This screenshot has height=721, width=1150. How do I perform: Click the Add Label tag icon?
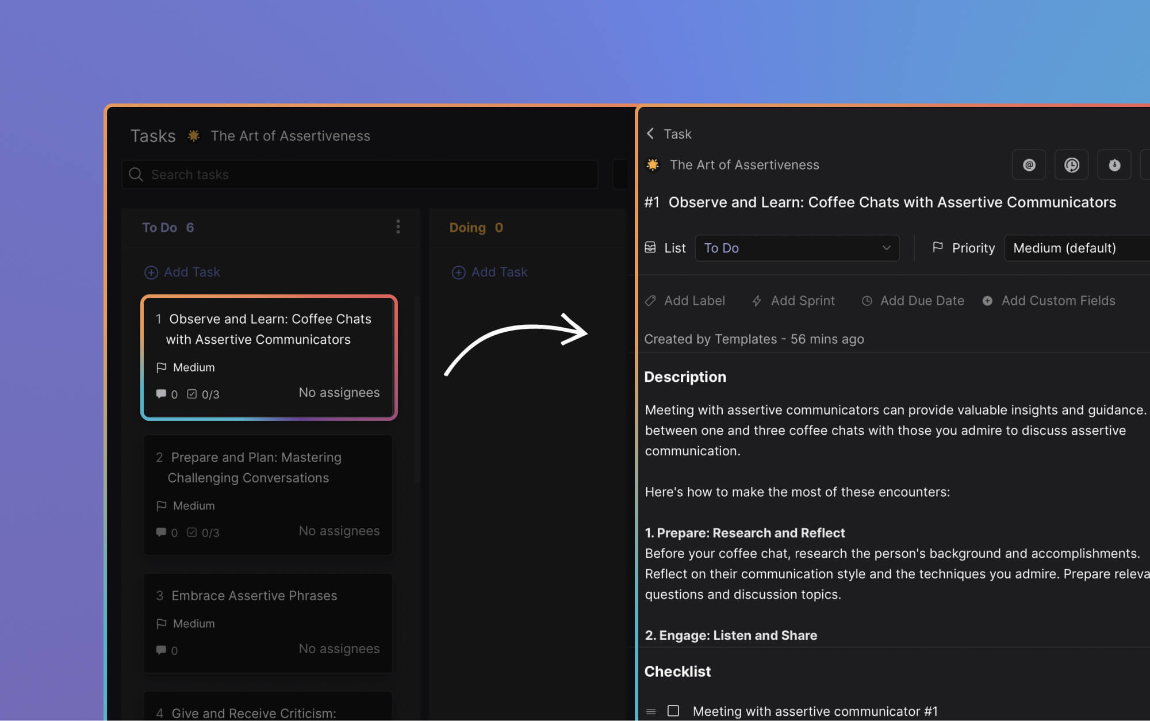[x=650, y=301]
